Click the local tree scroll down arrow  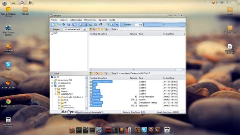[x=86, y=108]
